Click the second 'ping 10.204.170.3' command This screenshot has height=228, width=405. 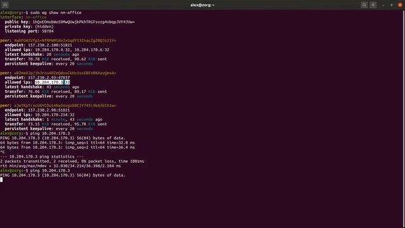pyautogui.click(x=50, y=170)
